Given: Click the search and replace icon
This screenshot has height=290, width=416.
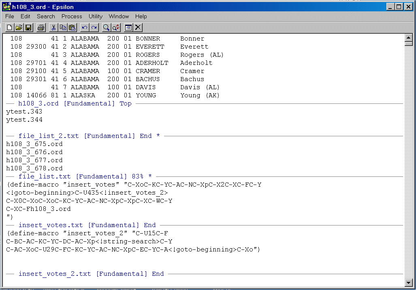Looking at the screenshot, I should click(116, 28).
